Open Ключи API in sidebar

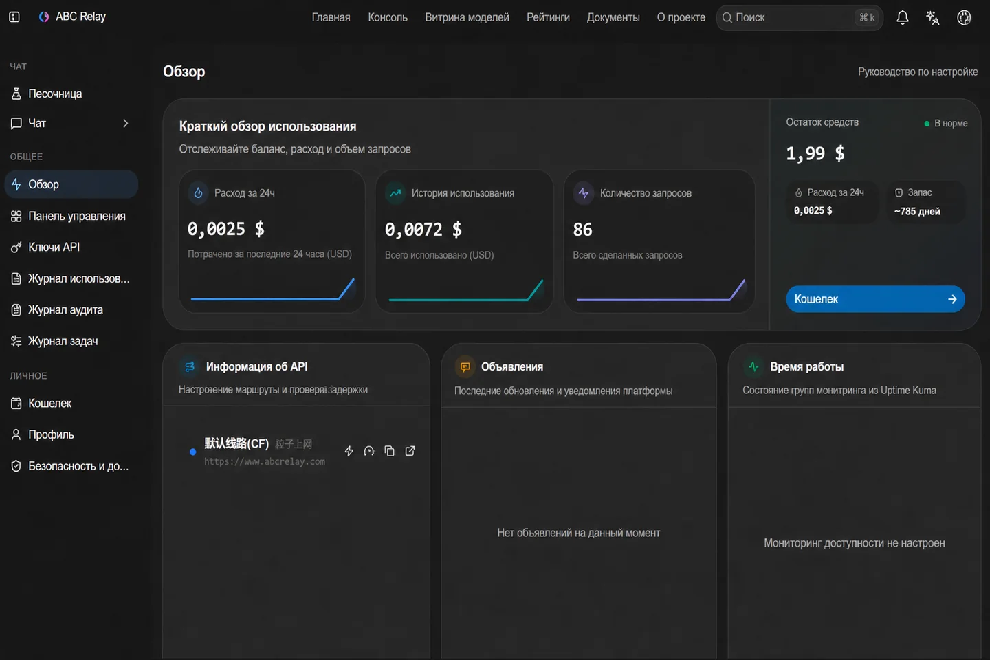pos(71,247)
